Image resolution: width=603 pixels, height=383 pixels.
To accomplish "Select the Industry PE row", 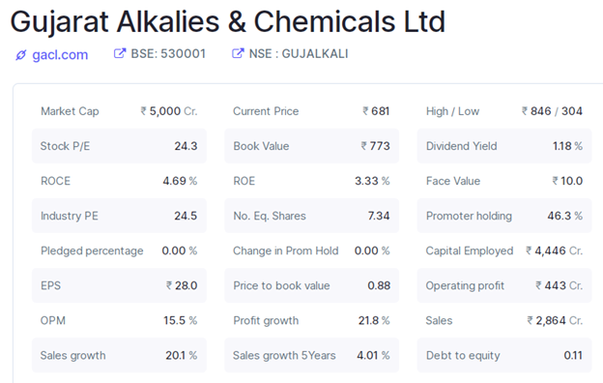I will point(119,216).
